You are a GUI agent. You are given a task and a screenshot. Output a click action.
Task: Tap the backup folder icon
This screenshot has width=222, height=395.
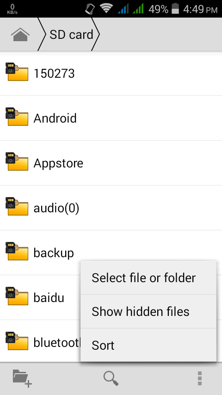[x=17, y=251]
